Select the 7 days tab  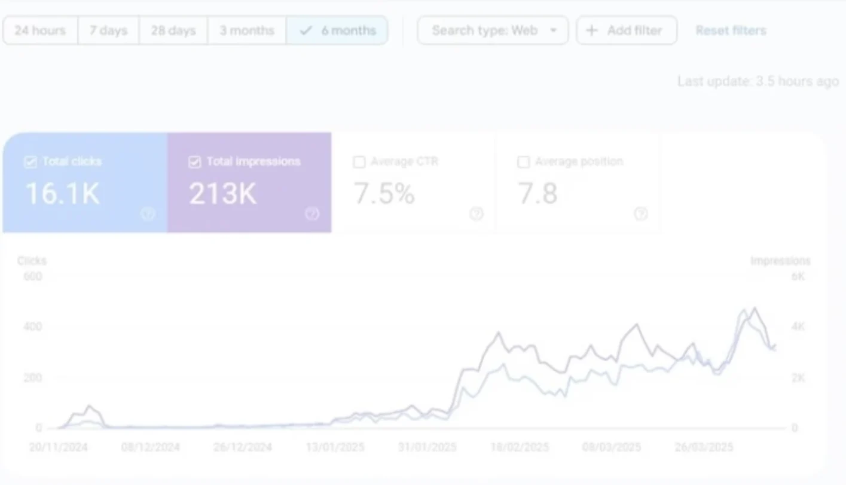point(108,30)
